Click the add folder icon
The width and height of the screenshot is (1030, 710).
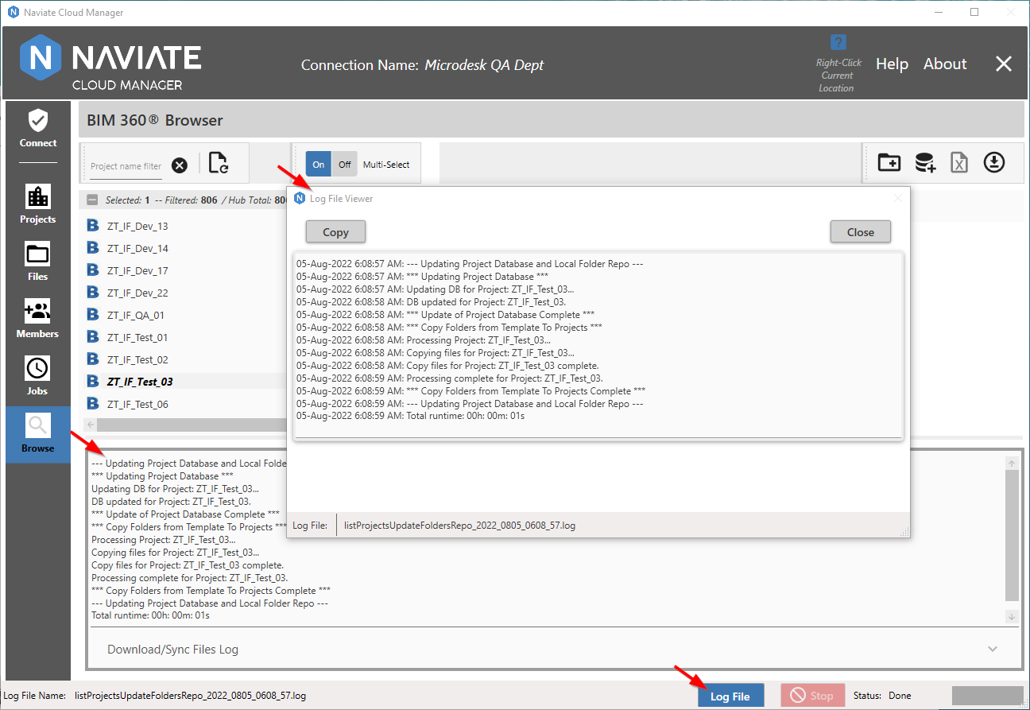pyautogui.click(x=889, y=163)
